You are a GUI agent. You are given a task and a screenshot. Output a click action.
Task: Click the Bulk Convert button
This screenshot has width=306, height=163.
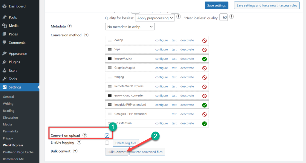[117, 152]
